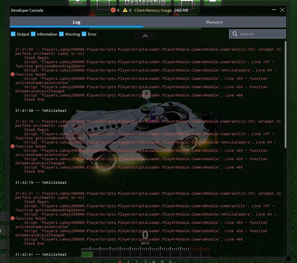Select the '21:41:58 -- VehicleSeat' log line
Screen dimensions: 297x263
[41, 110]
